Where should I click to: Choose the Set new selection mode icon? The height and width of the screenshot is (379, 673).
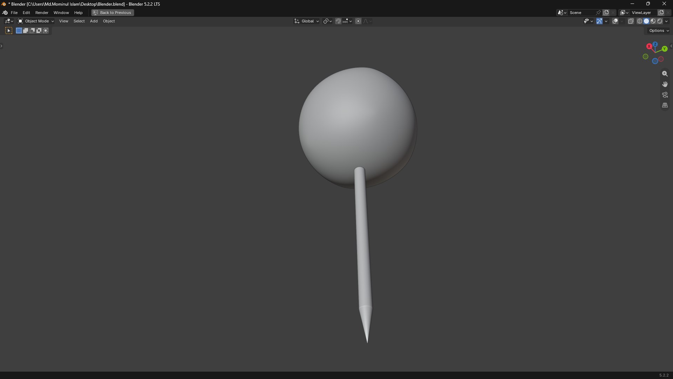coord(19,31)
